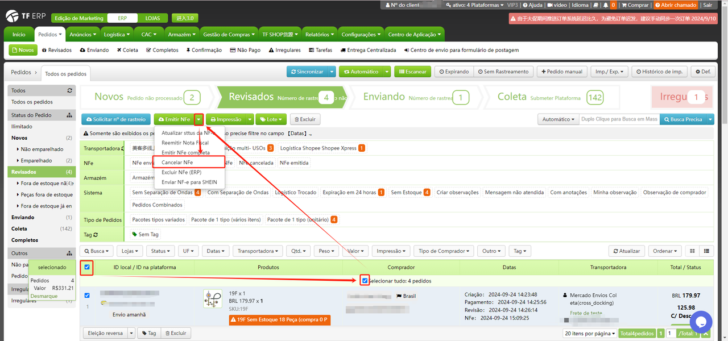This screenshot has height=341, width=728.
Task: Click the 19F product thumbnail
Action: (x=213, y=299)
